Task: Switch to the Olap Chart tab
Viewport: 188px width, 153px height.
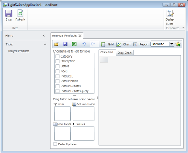Action: [125, 53]
